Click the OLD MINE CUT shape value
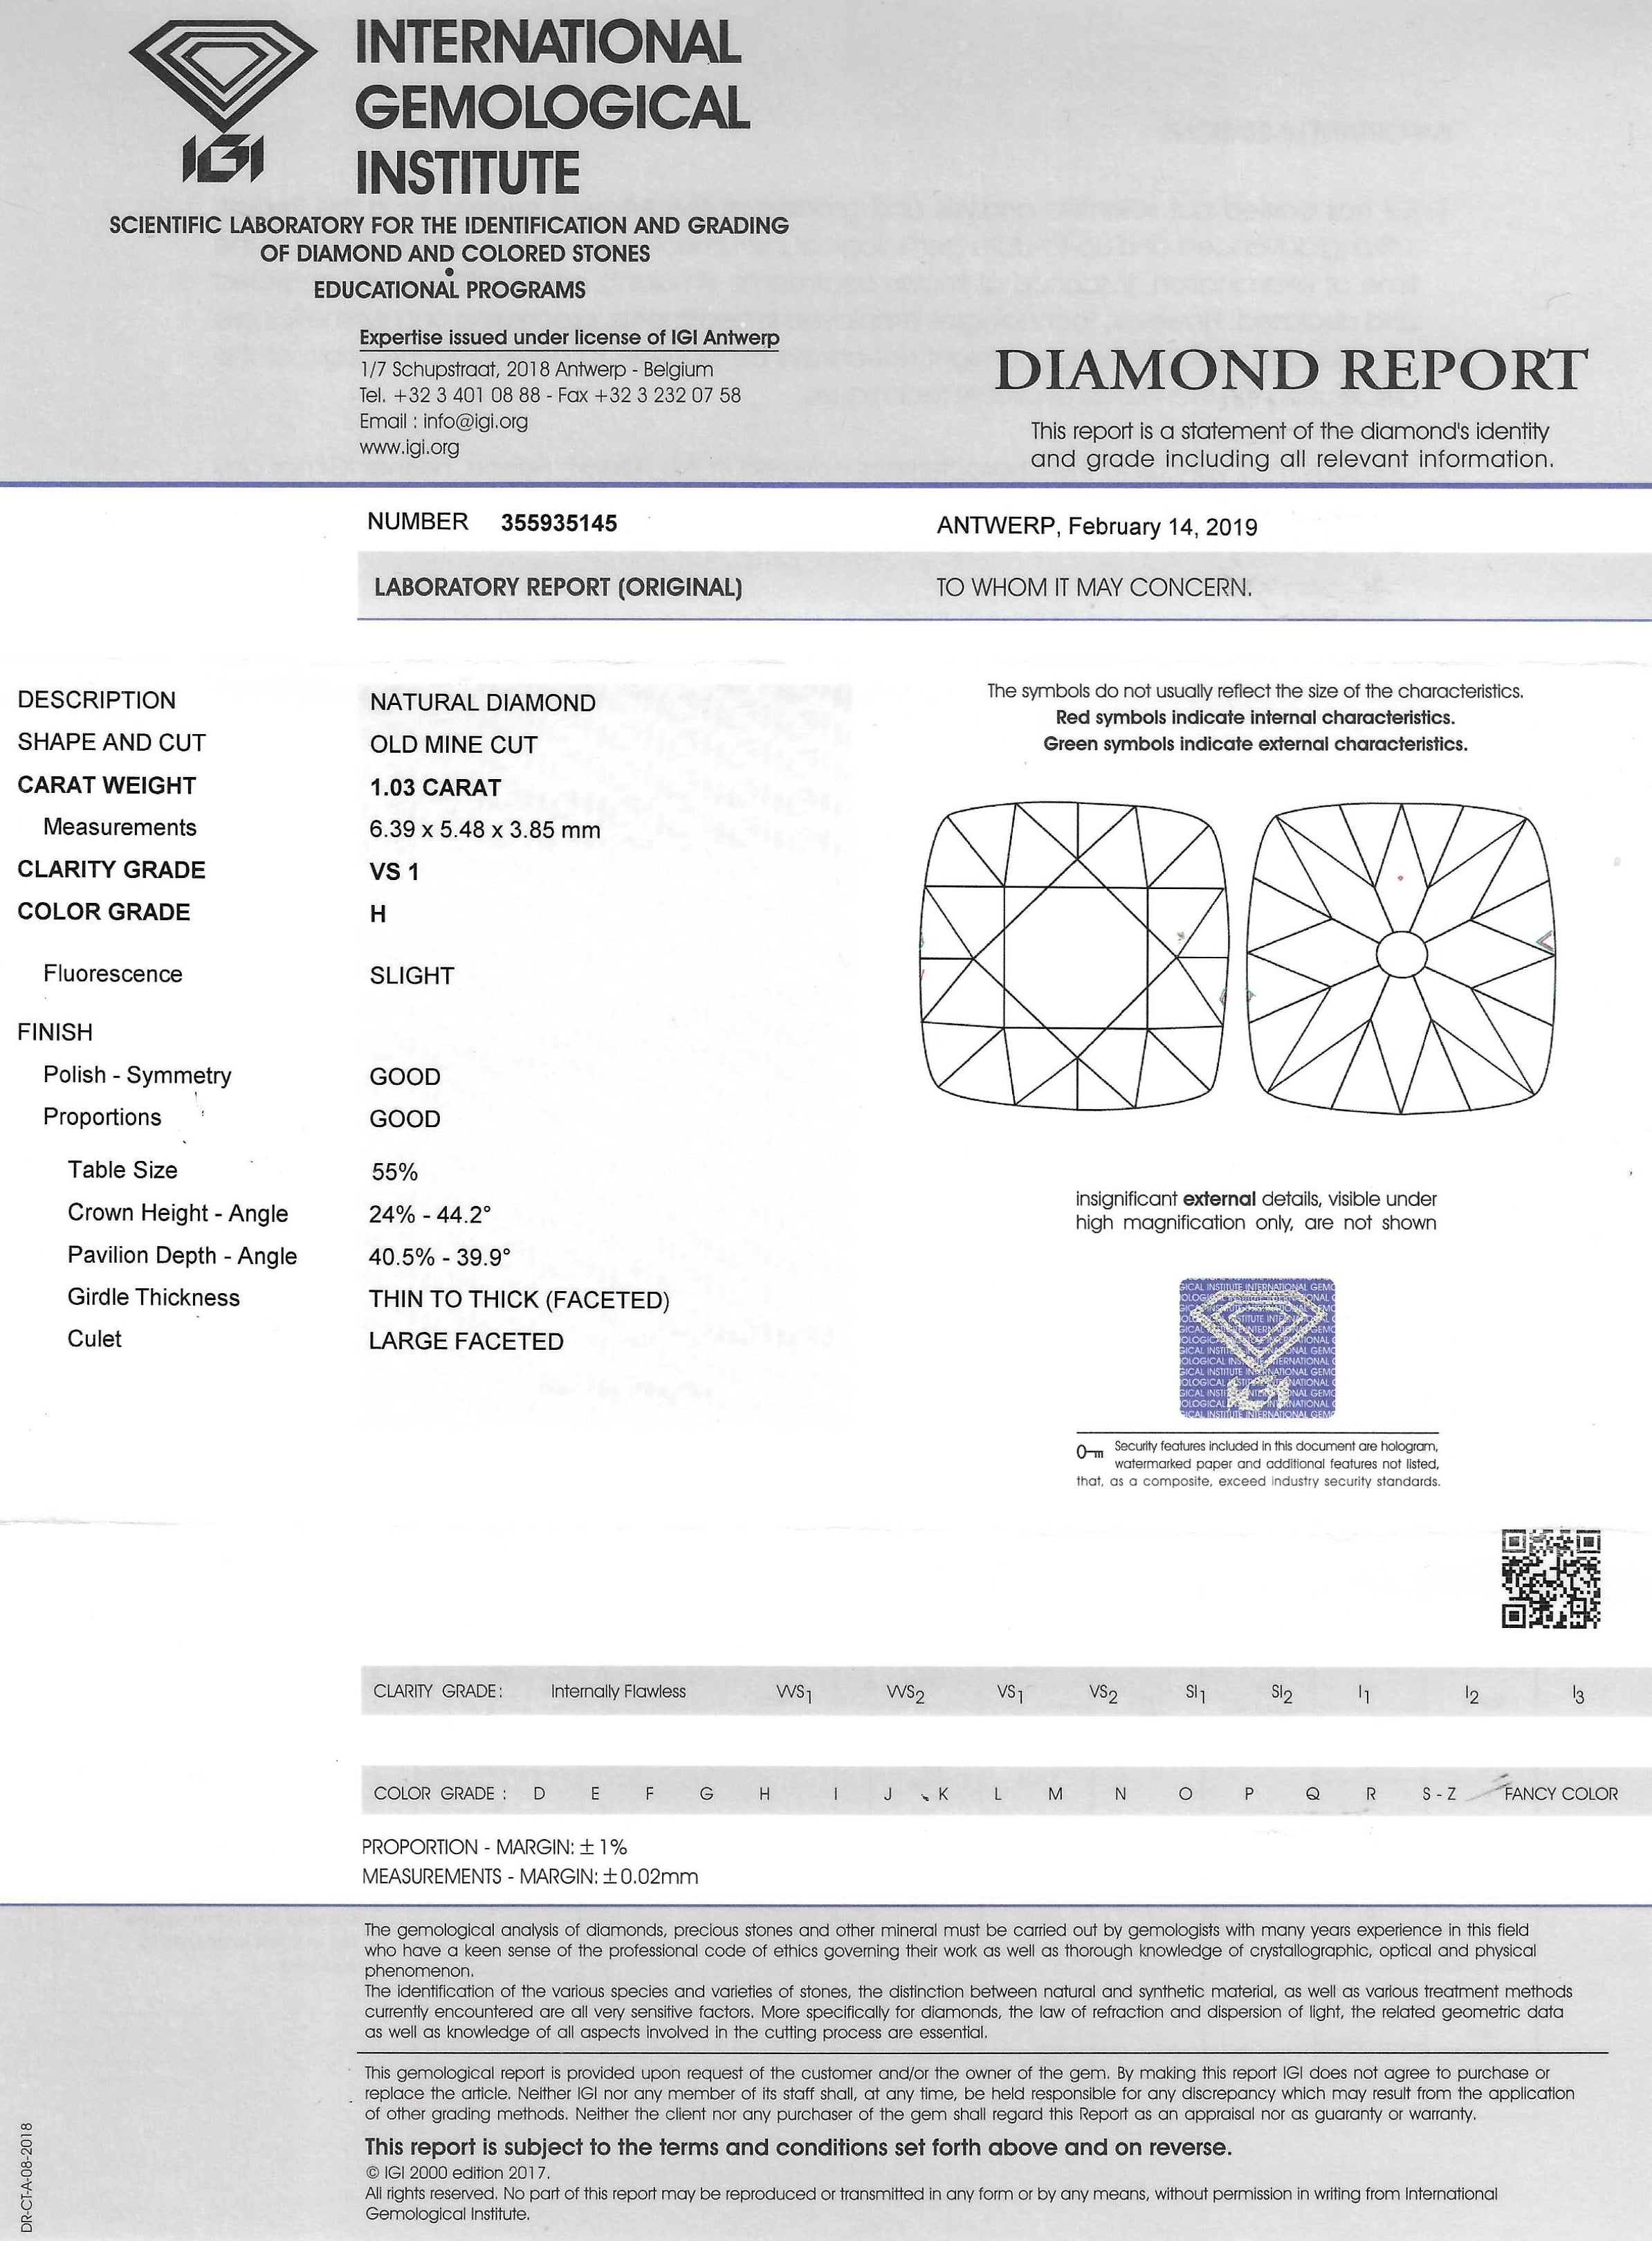The width and height of the screenshot is (1652, 2241). 453,745
